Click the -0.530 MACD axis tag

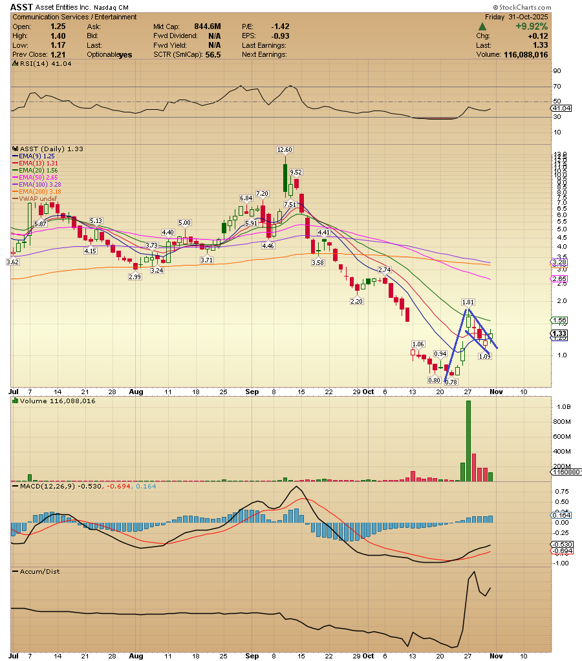coord(562,544)
